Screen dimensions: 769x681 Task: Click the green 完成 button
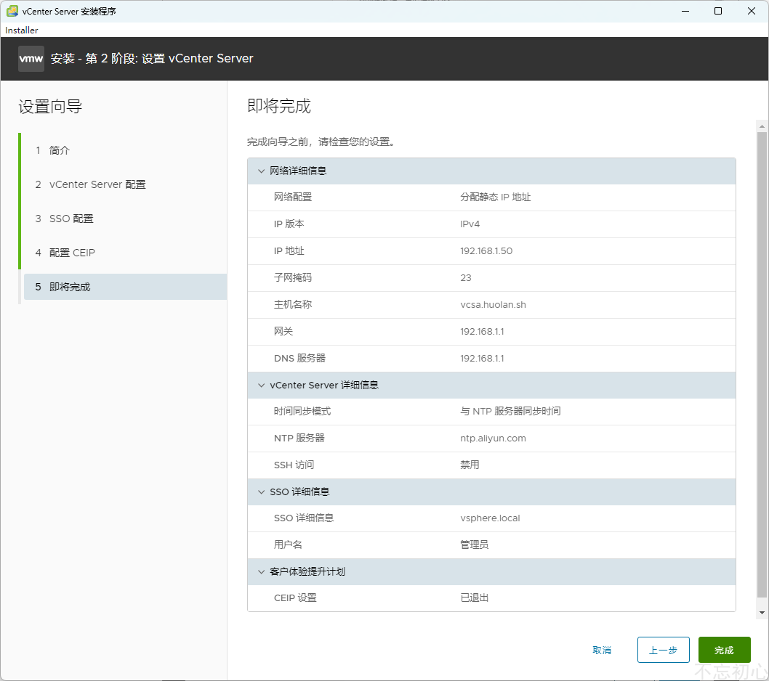tap(725, 650)
